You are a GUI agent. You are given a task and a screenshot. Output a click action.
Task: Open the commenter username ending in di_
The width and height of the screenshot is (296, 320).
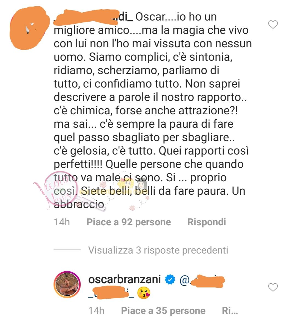point(93,17)
